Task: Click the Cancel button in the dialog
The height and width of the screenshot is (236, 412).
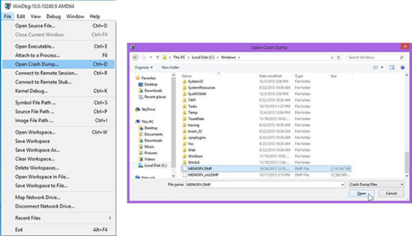Action: (x=391, y=194)
